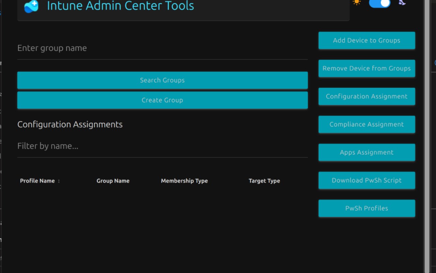Switch to Apps Assignment
The image size is (436, 273).
point(367,152)
